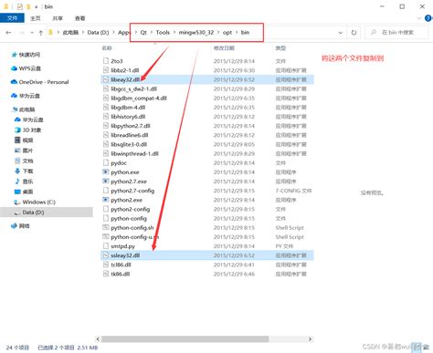Open Desktop folder in sidebar

(24, 192)
